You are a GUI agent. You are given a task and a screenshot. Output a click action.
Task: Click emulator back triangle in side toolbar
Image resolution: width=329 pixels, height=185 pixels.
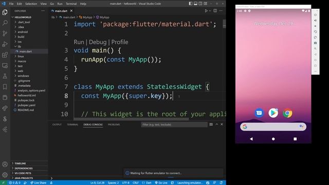pos(315,54)
